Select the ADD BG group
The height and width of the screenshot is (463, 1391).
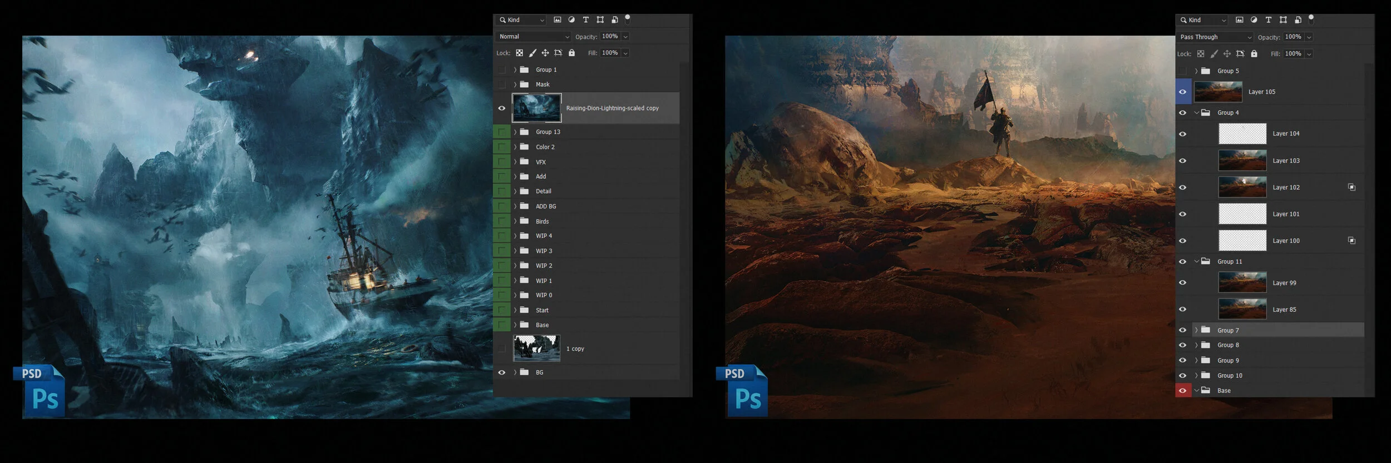point(586,206)
